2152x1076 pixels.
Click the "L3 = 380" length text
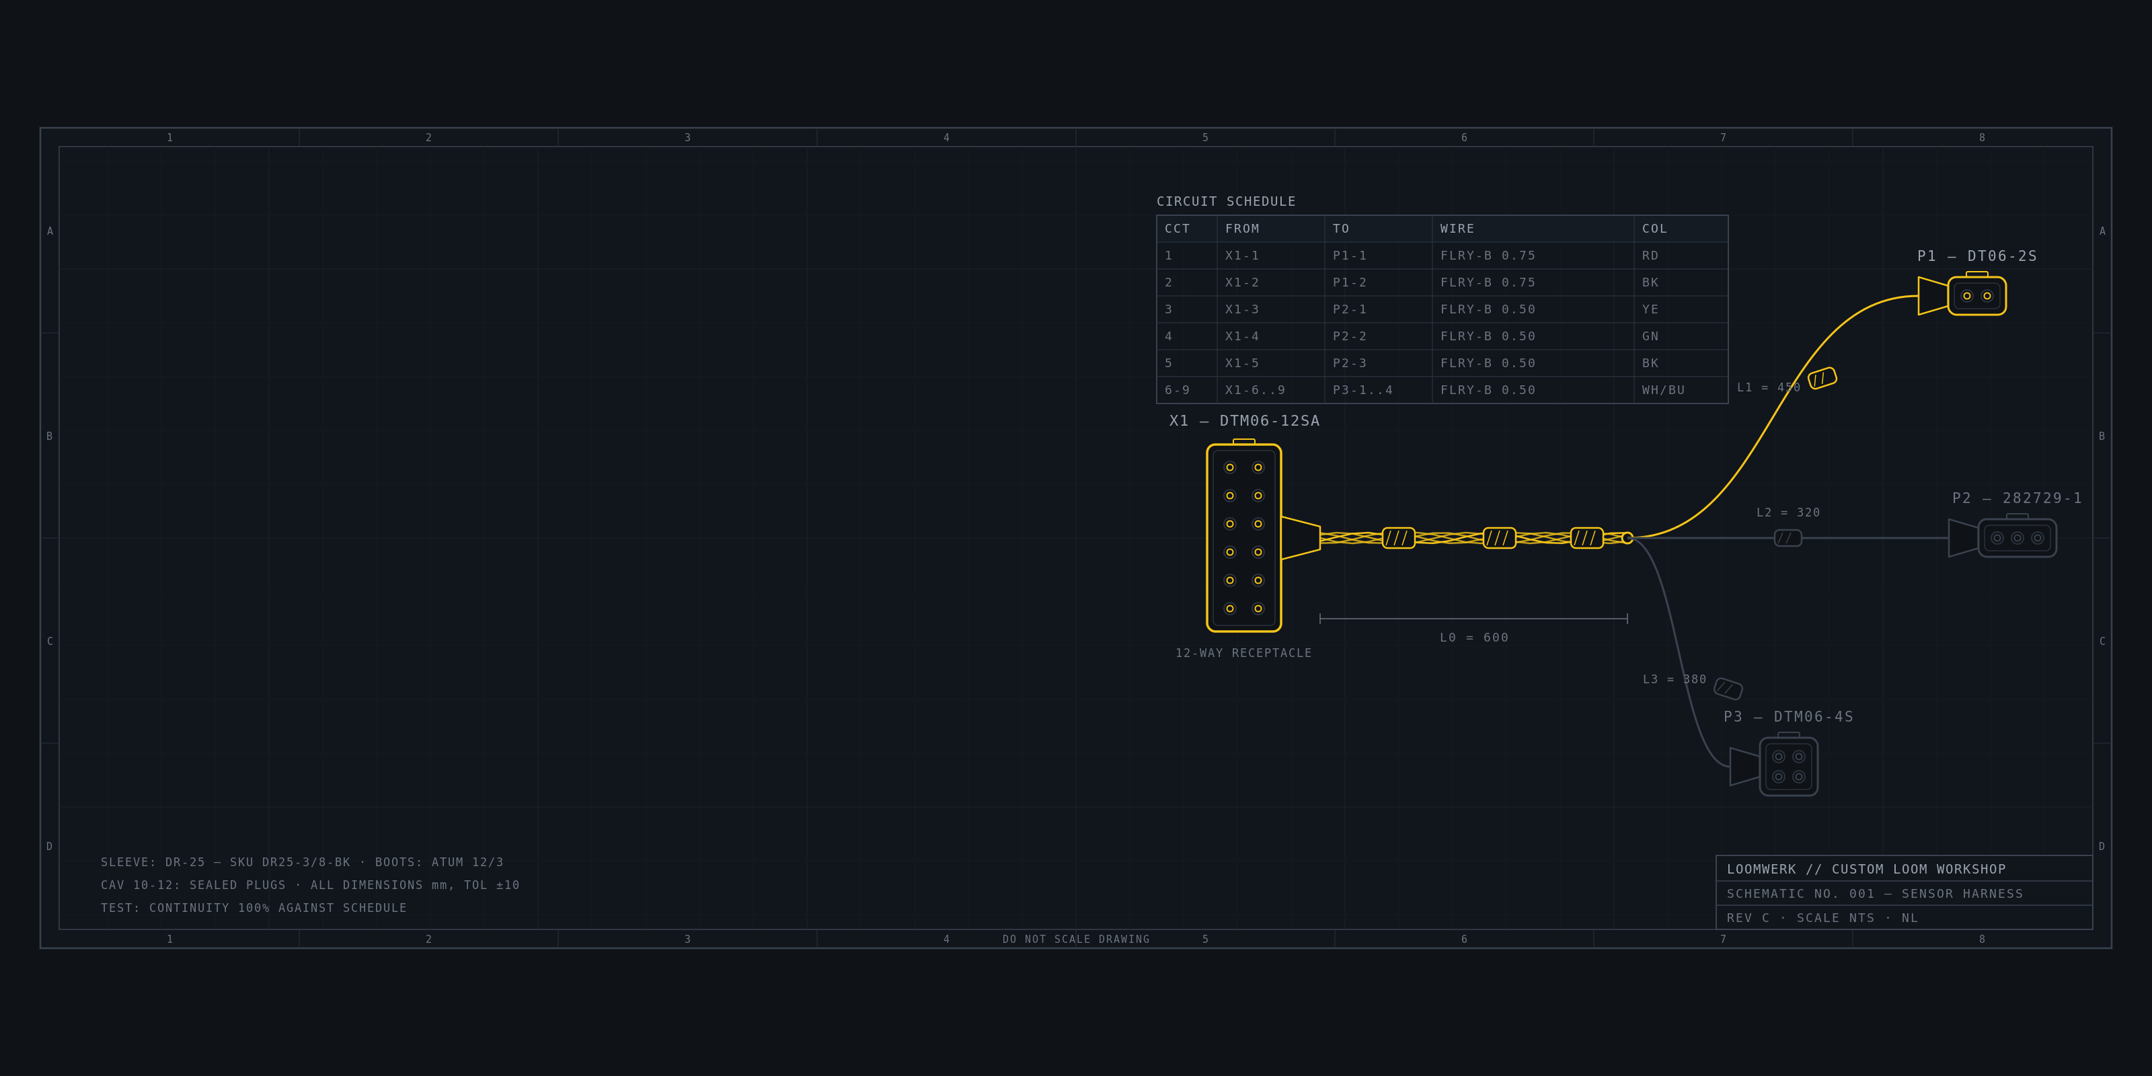tap(1674, 679)
